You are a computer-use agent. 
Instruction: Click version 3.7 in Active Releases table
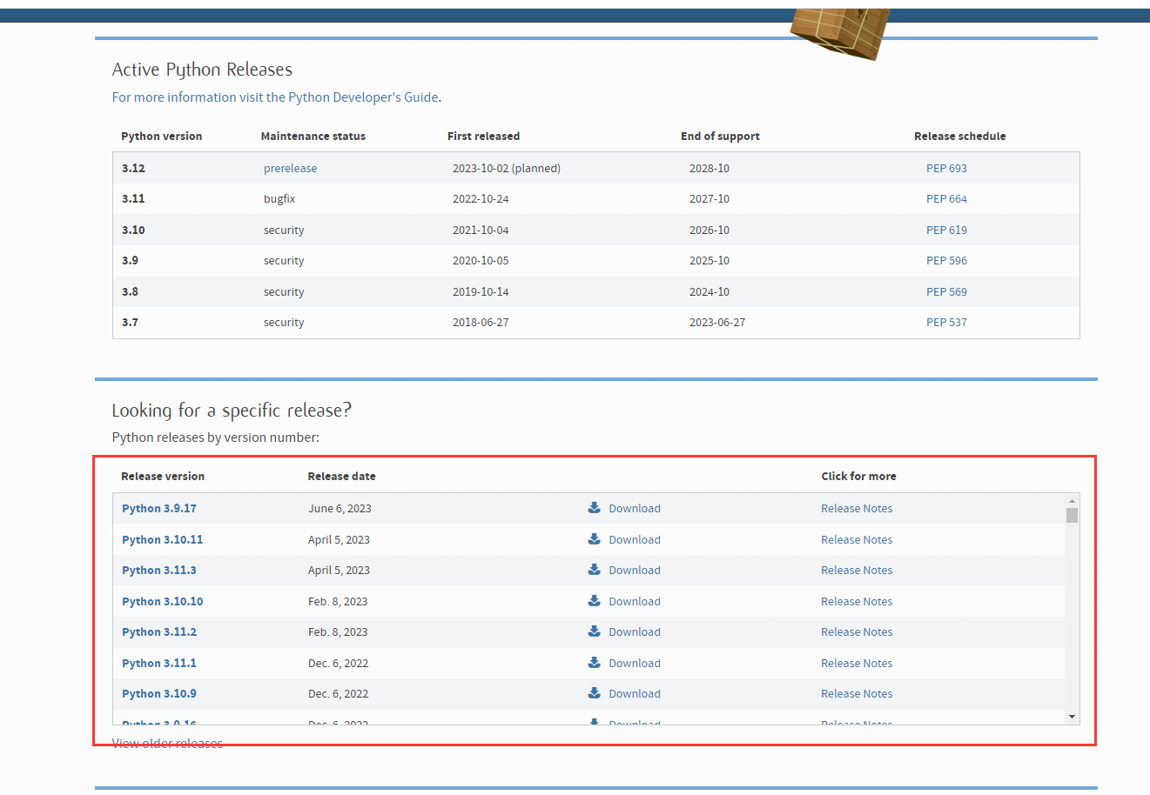pyautogui.click(x=130, y=323)
